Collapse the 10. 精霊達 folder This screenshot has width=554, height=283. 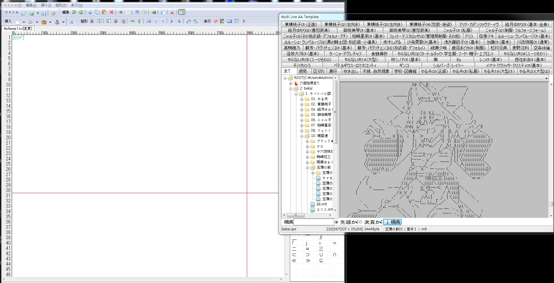[x=302, y=136]
